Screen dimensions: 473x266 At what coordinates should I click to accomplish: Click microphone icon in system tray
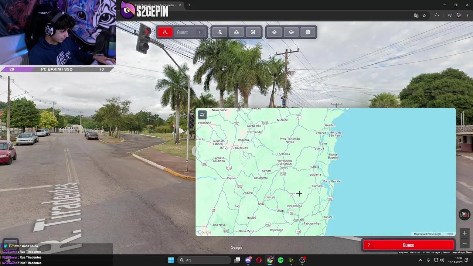tap(428, 260)
